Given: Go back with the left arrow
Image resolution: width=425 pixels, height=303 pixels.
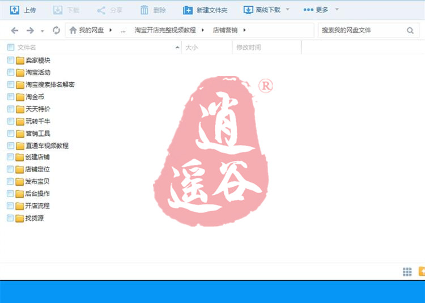Looking at the screenshot, I should (14, 31).
